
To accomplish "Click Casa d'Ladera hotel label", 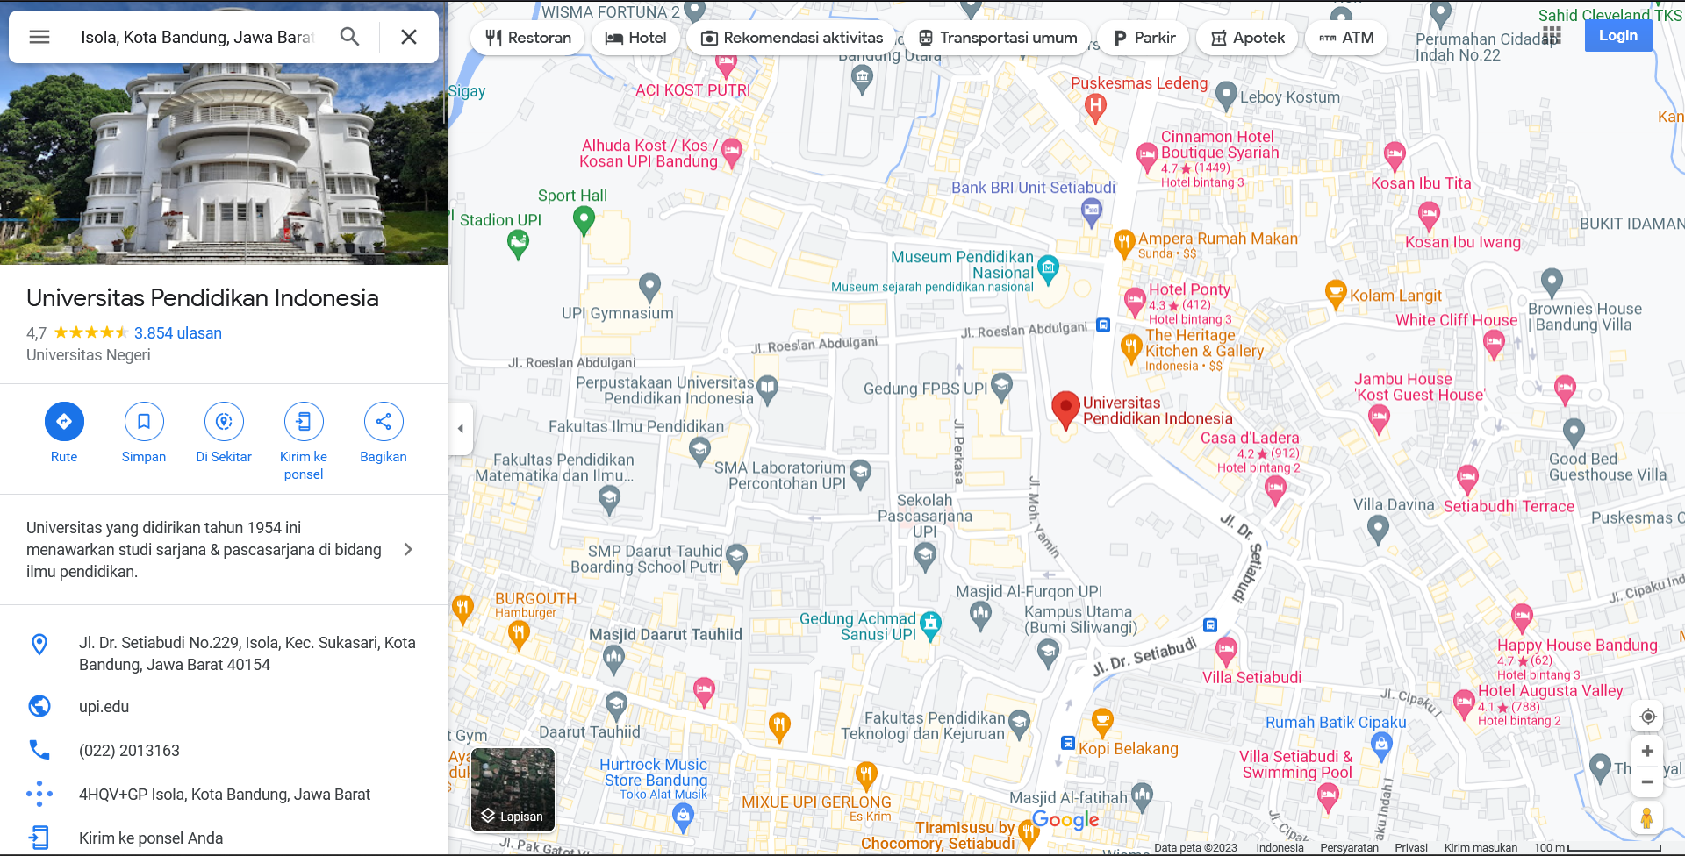I will click(1250, 439).
